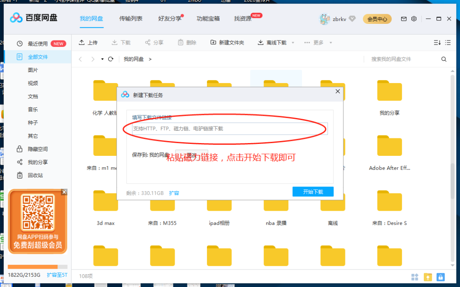
Task: Go forward with the navigation arrow
Action: (93, 59)
